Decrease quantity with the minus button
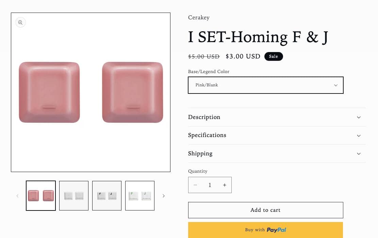Screen dimensions: 378x238 (x=195, y=185)
